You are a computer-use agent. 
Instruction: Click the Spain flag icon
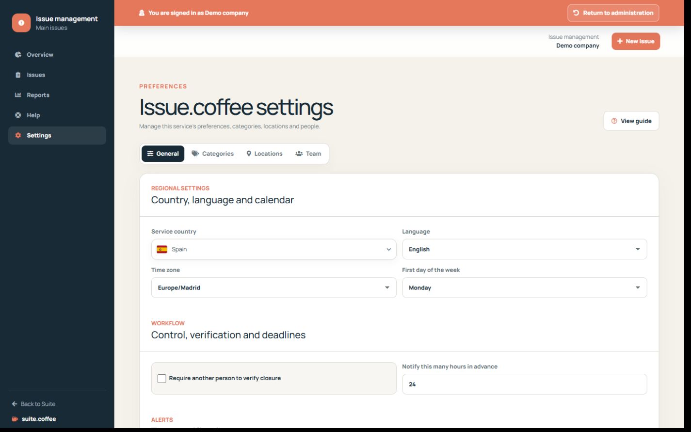pos(162,249)
